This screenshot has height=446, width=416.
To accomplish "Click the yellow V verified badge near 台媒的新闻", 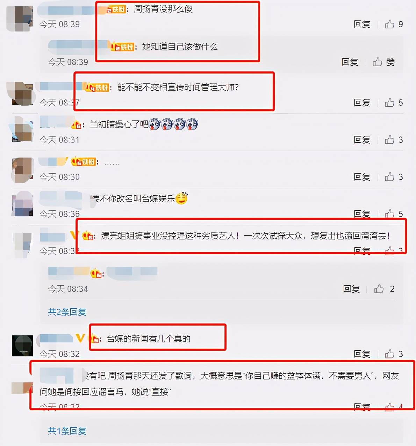I will [80, 338].
